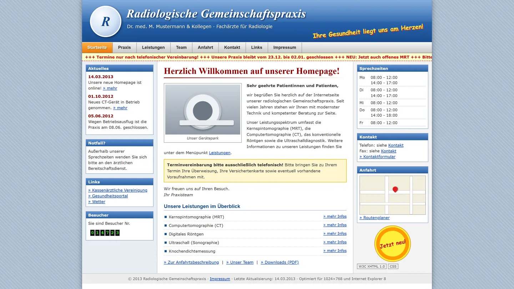Screen dimensions: 514x289
Task: Click the Impressum link in footer
Action: pos(220,279)
